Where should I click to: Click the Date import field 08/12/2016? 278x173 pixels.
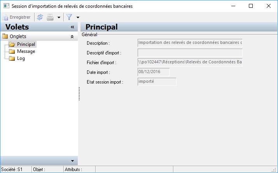(154, 72)
